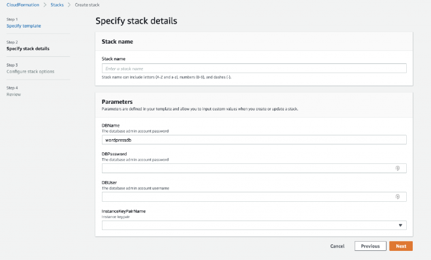This screenshot has width=431, height=260.
Task: Click into the DBName field with wordpressdb
Action: 254,140
